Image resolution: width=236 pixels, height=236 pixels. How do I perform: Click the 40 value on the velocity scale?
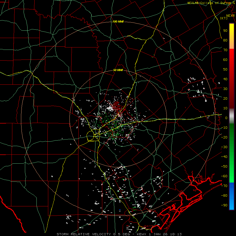225,79
